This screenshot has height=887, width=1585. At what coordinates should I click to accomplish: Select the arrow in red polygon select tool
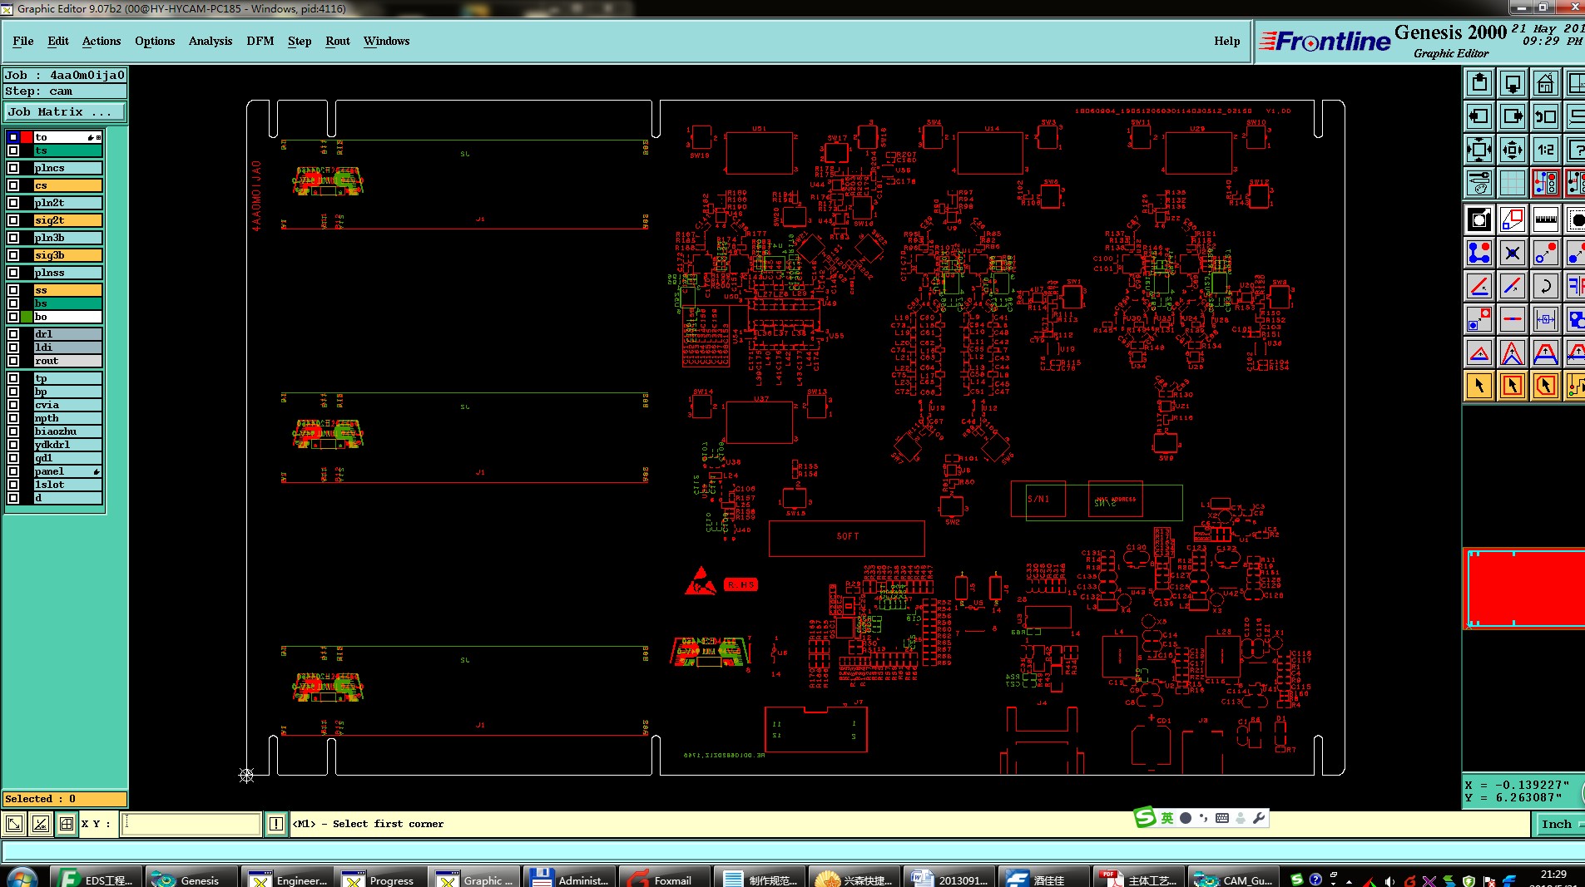click(1545, 386)
